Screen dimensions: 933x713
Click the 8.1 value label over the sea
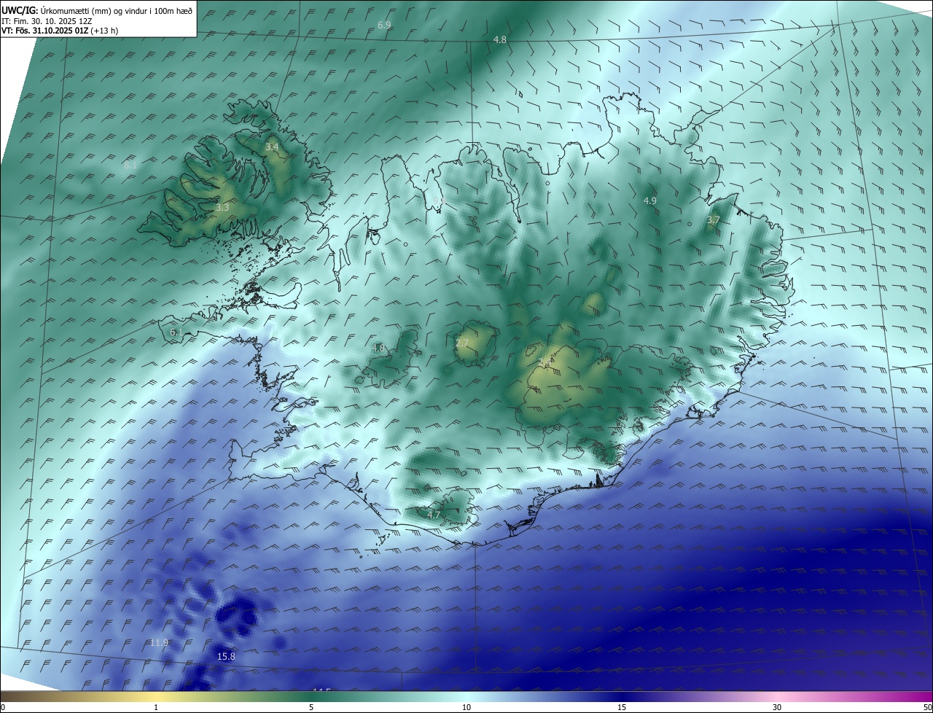[x=130, y=166]
